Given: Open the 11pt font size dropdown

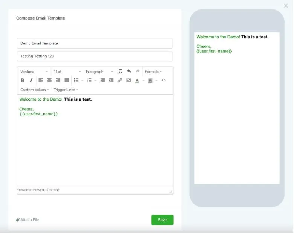Looking at the screenshot, I should (67, 72).
